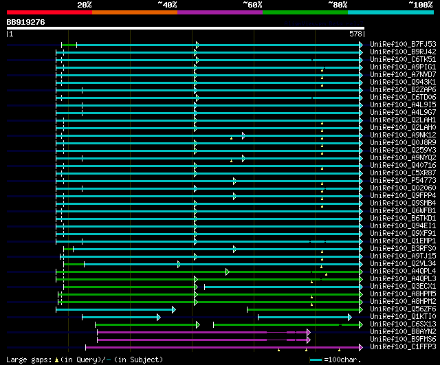
Task: Click the purple ~60% legend color bar
Action: tap(220, 12)
